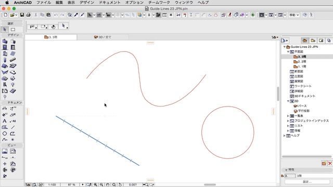Click the Undo arrow in toolbar
The height and width of the screenshot is (187, 333).
point(56,15)
